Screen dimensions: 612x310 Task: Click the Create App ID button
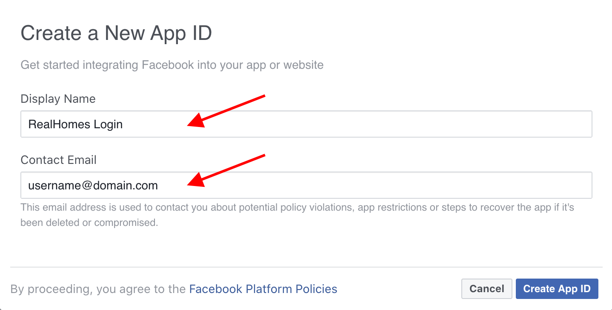pos(557,289)
